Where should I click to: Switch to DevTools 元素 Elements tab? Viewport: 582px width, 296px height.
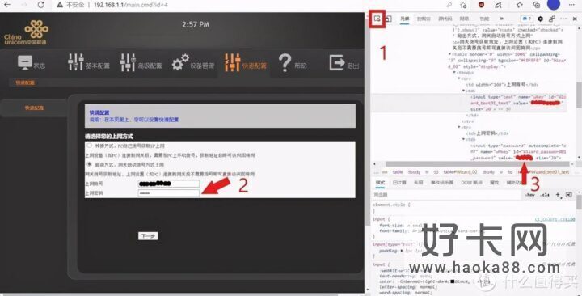[x=404, y=19]
